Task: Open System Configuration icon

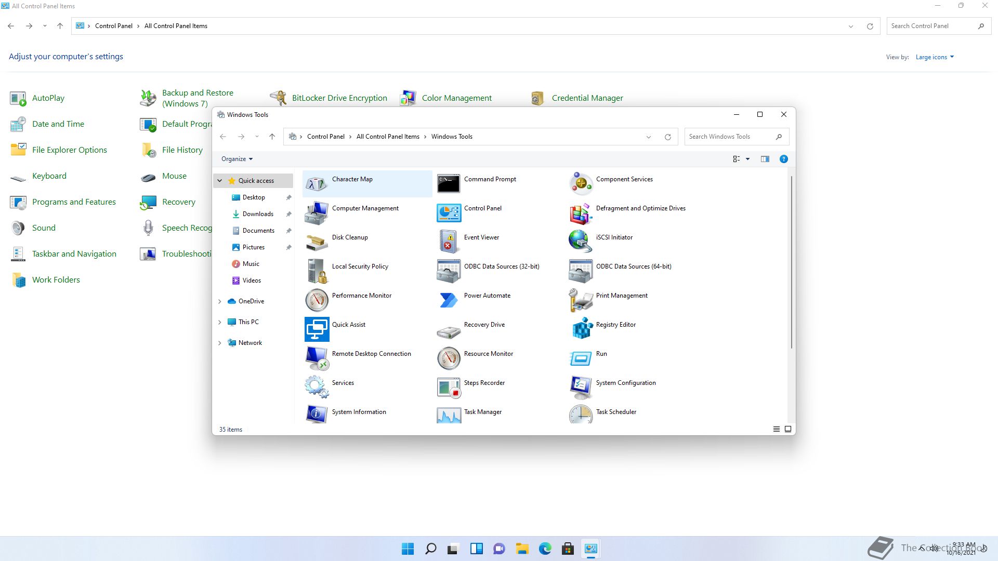Action: pyautogui.click(x=581, y=387)
